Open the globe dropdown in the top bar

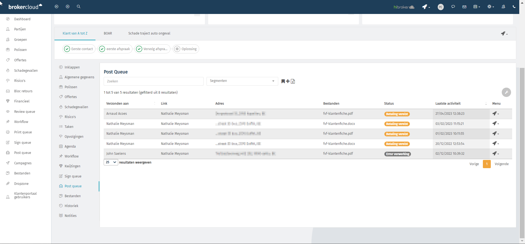(491, 7)
